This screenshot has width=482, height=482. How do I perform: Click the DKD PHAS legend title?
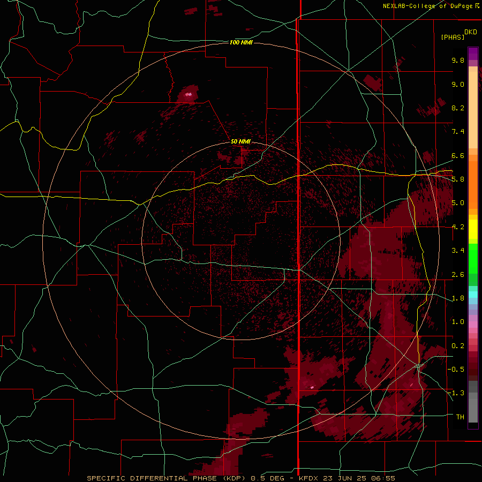(458, 34)
